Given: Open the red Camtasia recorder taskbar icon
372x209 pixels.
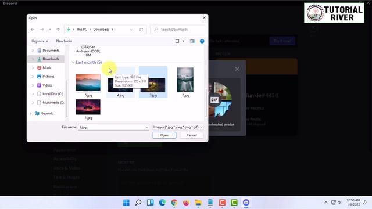Looking at the screenshot, I should pos(222,203).
